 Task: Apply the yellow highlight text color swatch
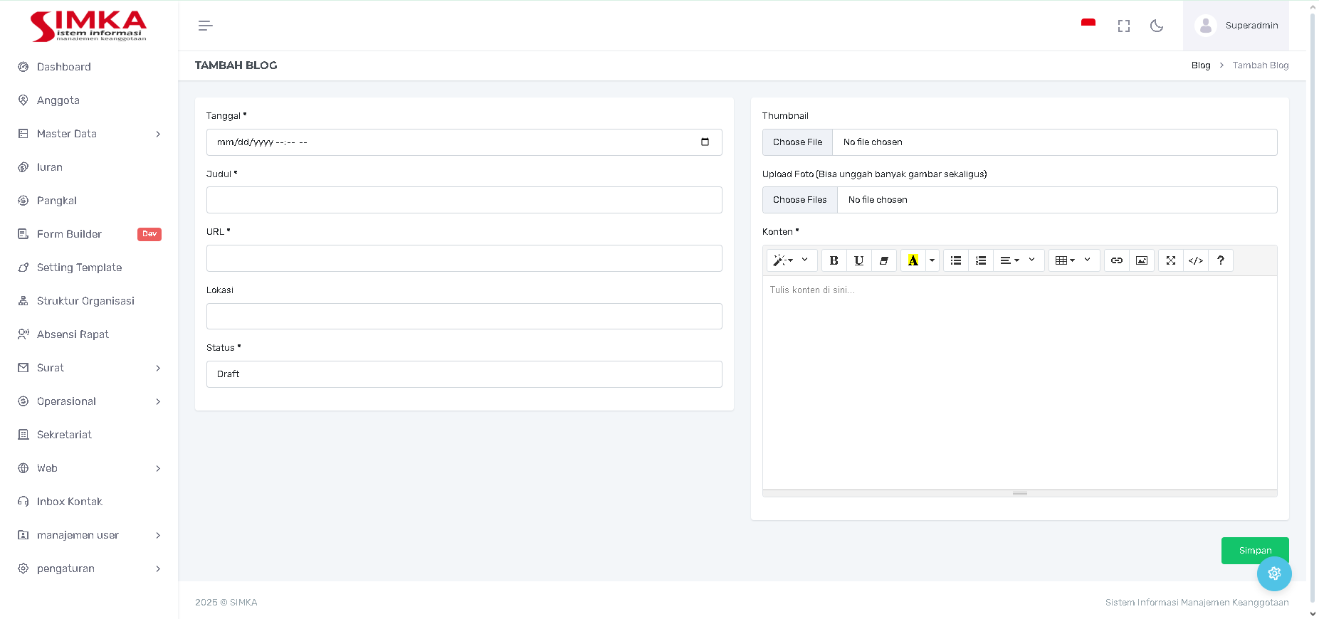coord(913,260)
